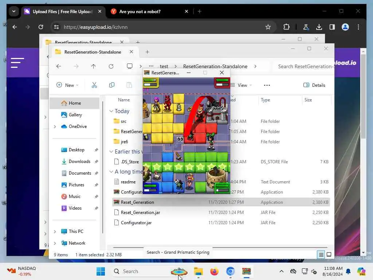Refresh the File Explorer folder view
Image resolution: width=373 pixels, height=280 pixels.
(x=111, y=66)
